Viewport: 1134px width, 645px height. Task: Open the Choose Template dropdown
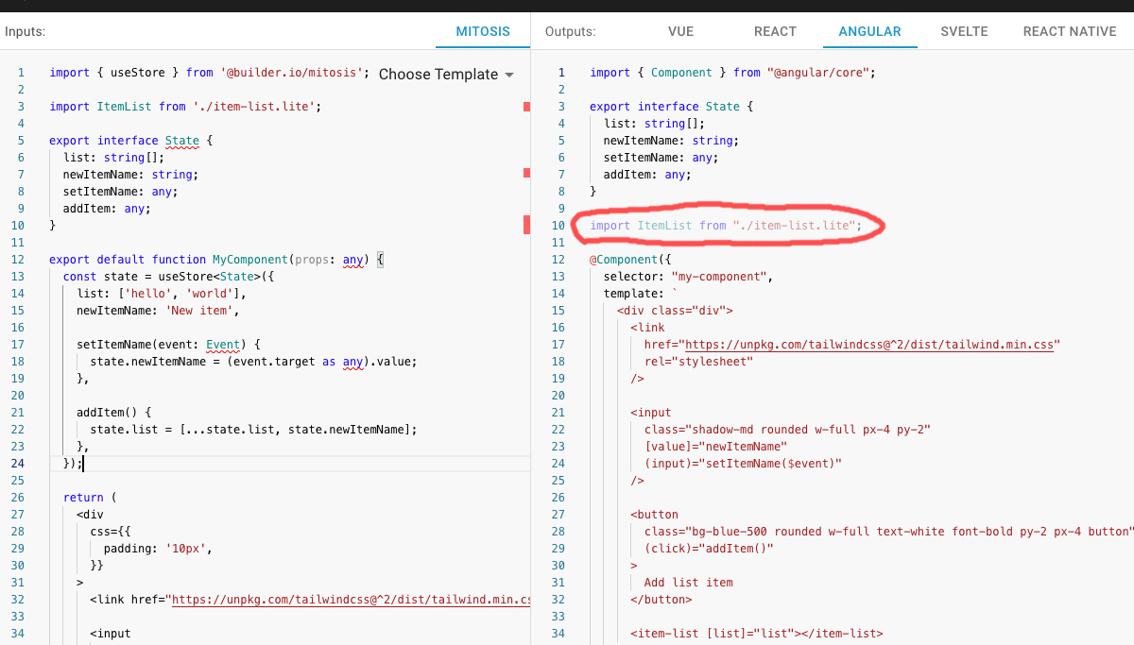tap(439, 74)
